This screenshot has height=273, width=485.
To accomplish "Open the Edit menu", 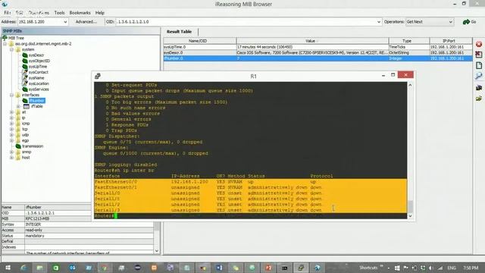I will pyautogui.click(x=19, y=13).
